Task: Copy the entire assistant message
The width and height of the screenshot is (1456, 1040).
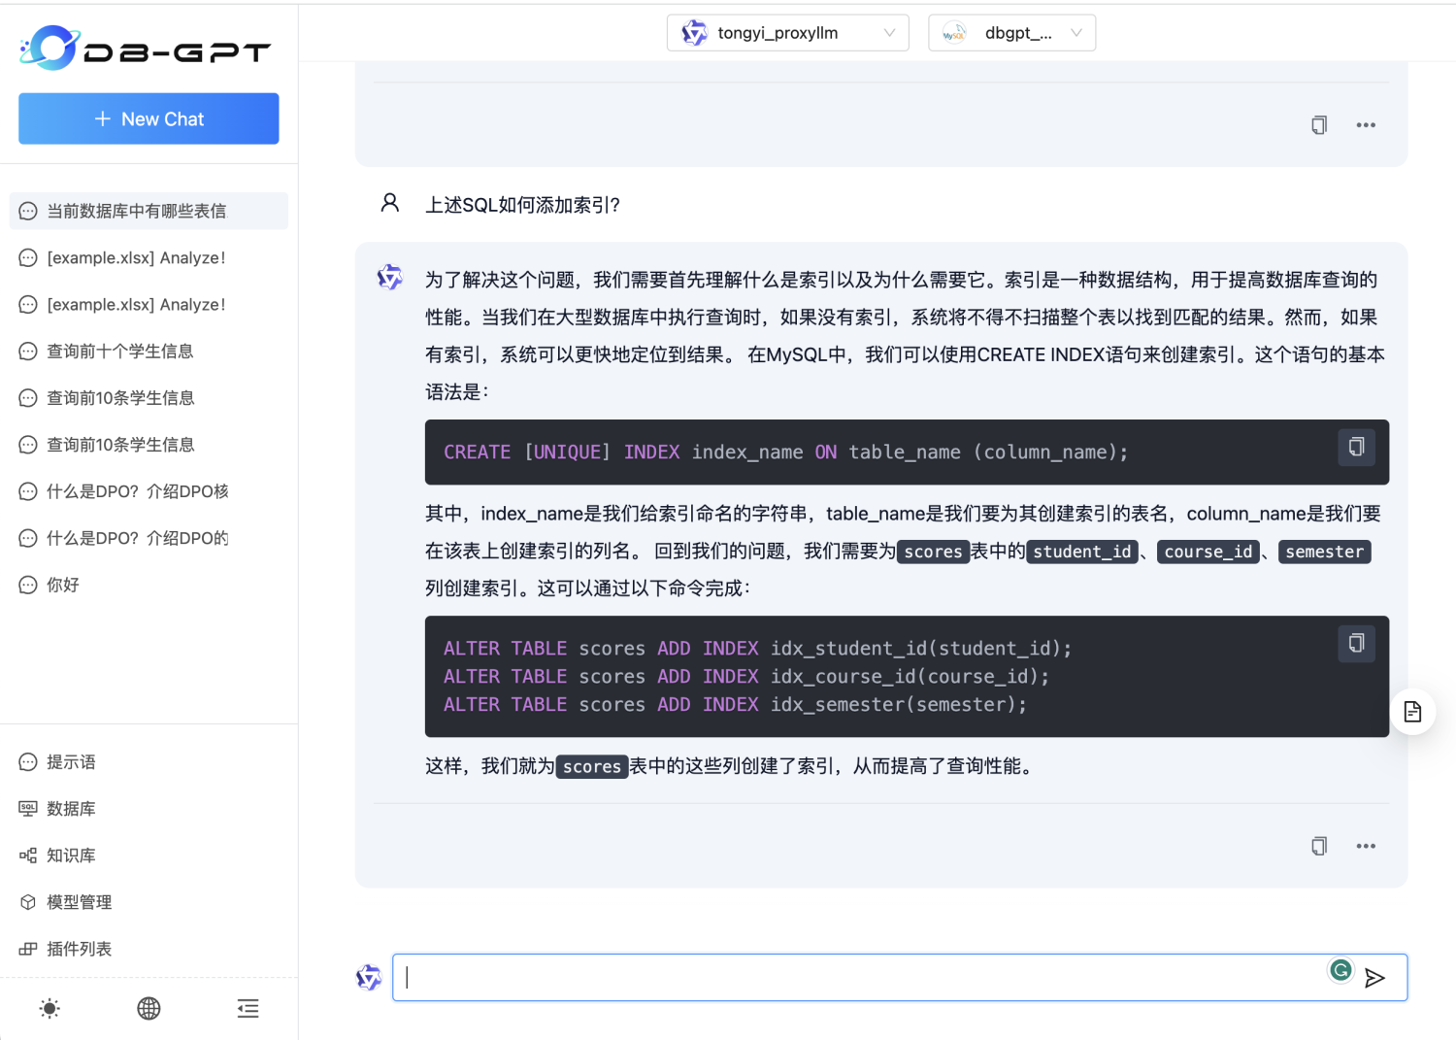Action: pyautogui.click(x=1318, y=846)
